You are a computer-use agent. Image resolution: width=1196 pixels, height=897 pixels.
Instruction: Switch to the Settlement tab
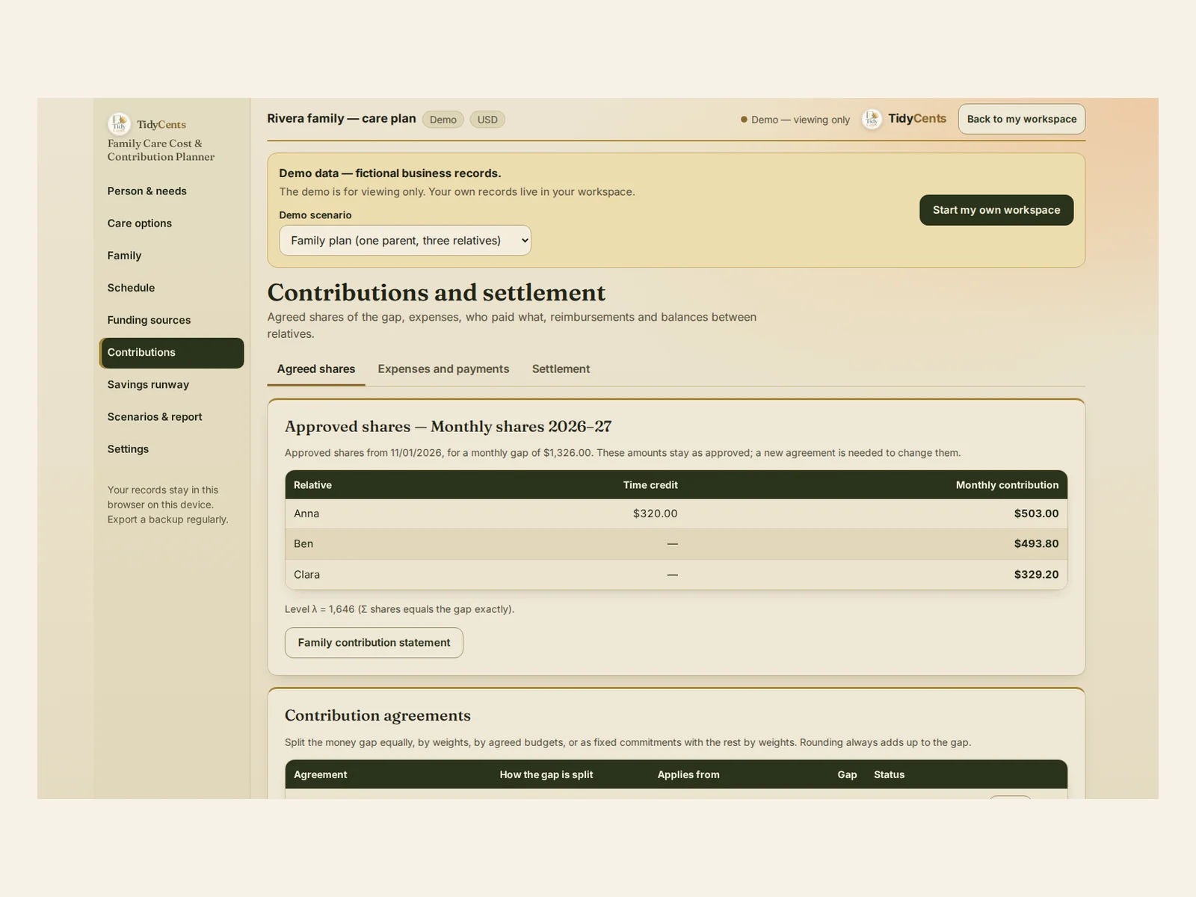(x=561, y=369)
